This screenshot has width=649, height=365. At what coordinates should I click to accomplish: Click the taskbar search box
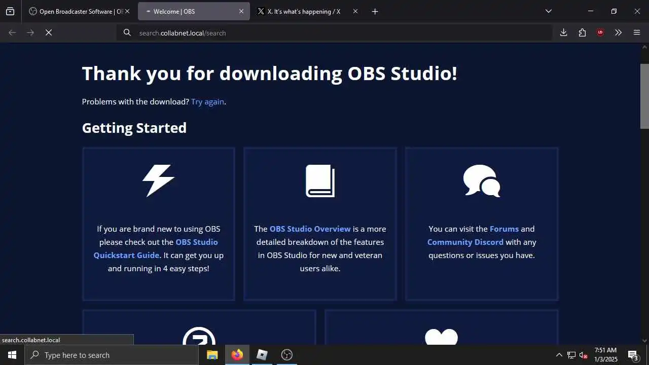[112, 355]
